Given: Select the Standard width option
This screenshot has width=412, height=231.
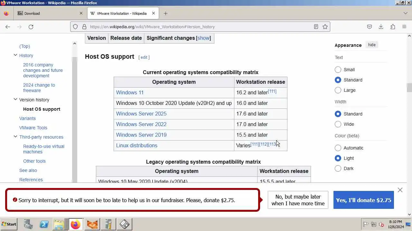Looking at the screenshot, I should [x=338, y=114].
